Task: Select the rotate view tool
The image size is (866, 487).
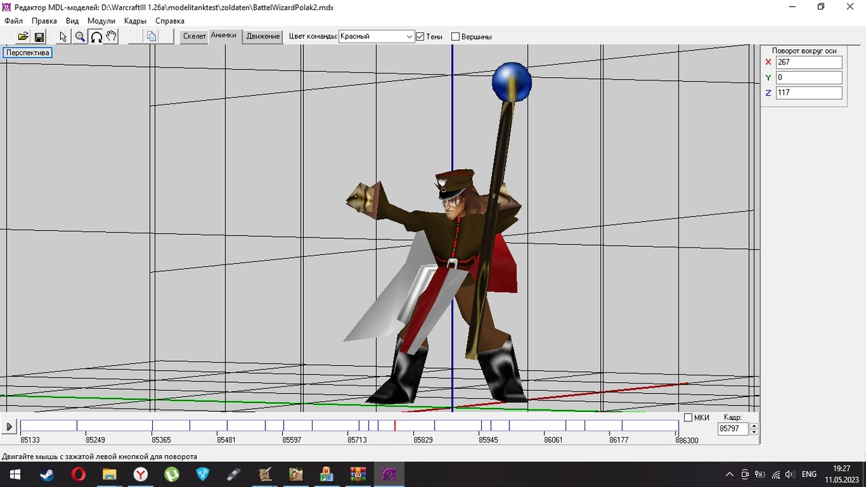Action: 96,37
